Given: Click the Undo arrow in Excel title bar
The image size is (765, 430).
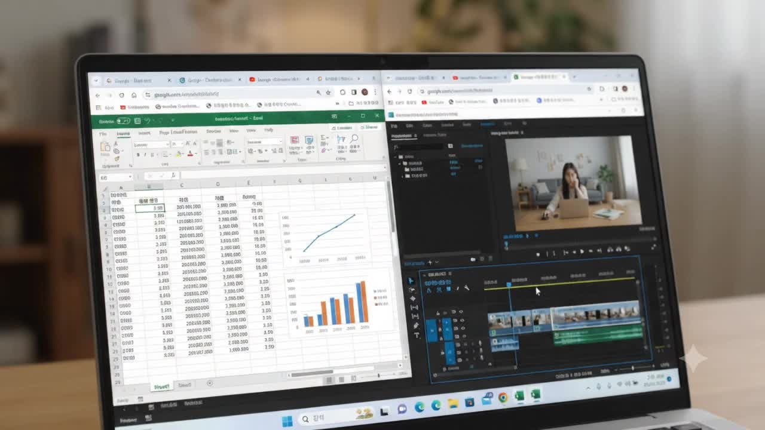Looking at the screenshot, I should [147, 121].
